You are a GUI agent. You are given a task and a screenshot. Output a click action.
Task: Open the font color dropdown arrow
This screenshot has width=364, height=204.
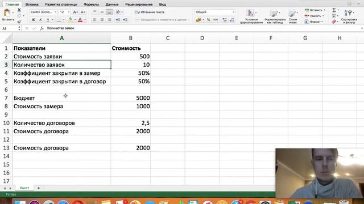85,20
